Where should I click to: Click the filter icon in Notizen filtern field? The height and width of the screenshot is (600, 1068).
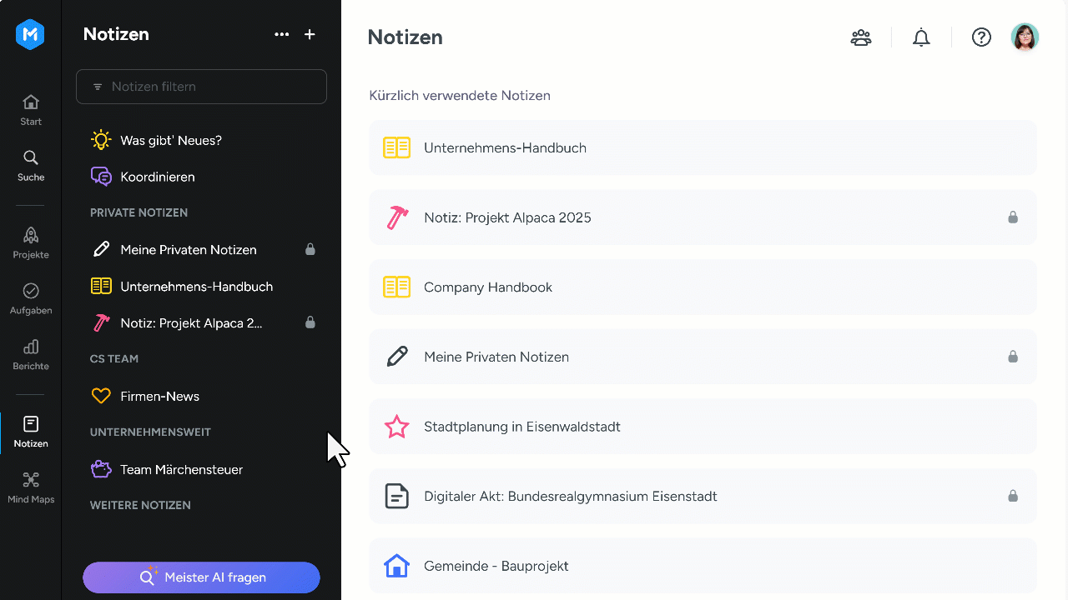point(98,87)
